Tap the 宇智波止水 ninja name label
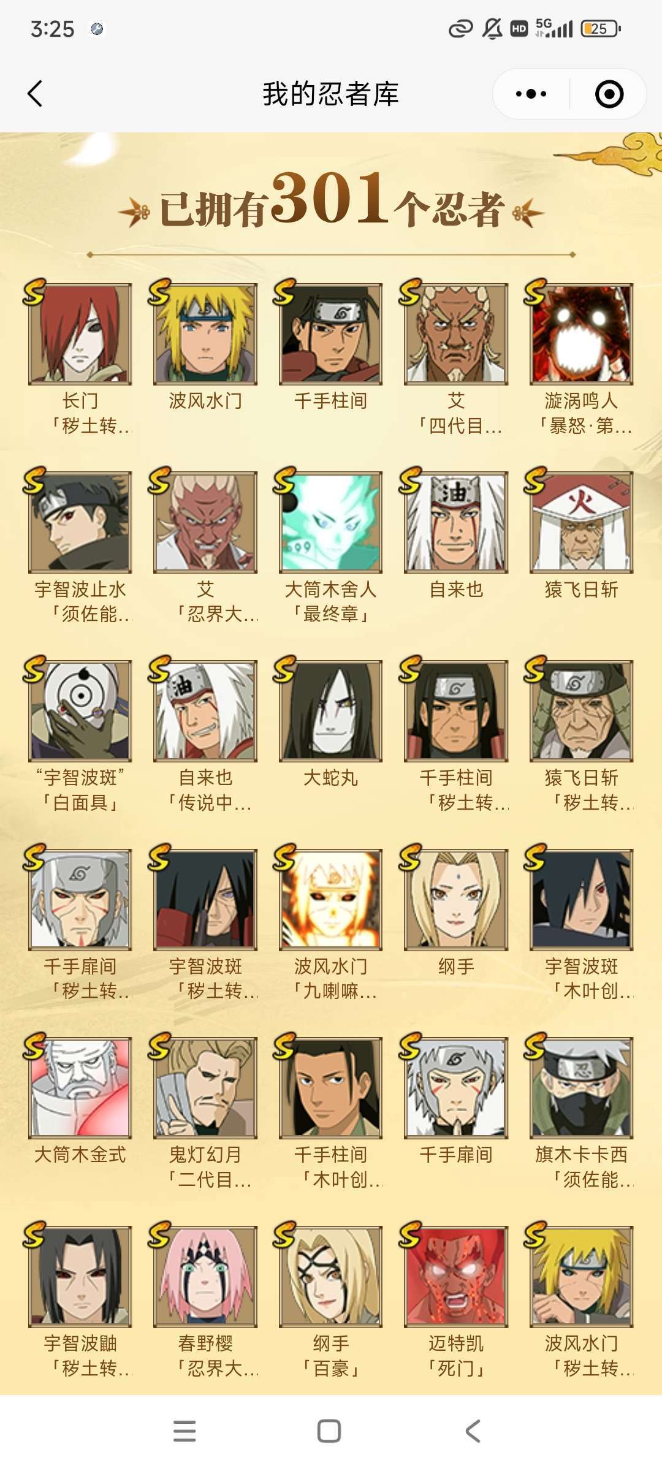The image size is (662, 1471). point(80,590)
